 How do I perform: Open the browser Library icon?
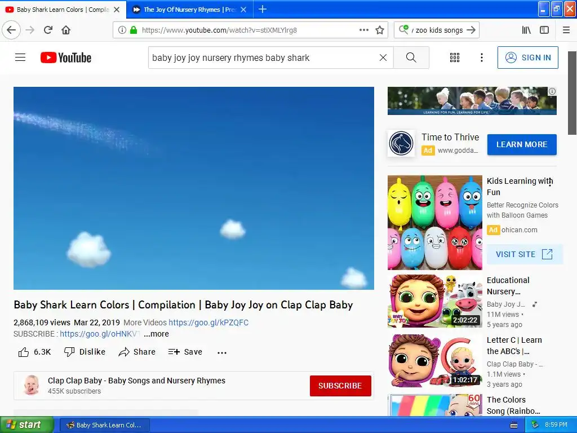pos(527,30)
